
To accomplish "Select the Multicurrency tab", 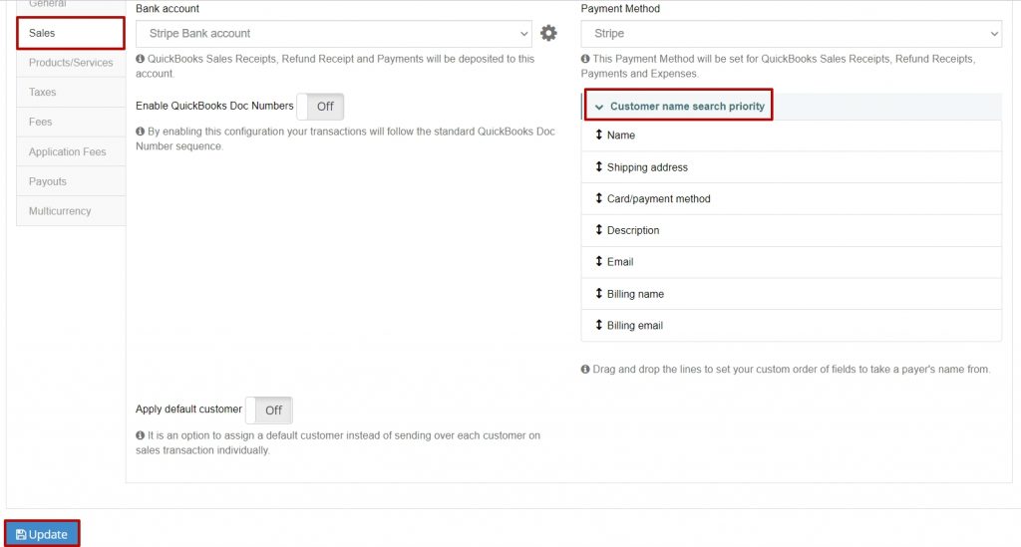I will [x=71, y=211].
